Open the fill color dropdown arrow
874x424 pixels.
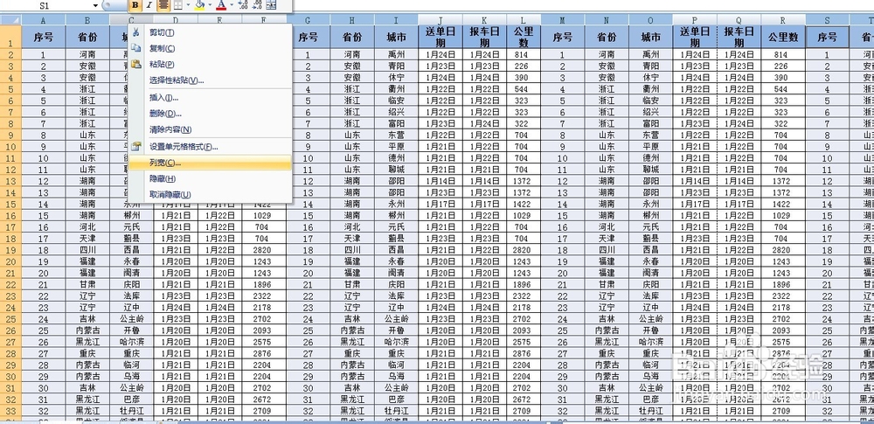(210, 5)
